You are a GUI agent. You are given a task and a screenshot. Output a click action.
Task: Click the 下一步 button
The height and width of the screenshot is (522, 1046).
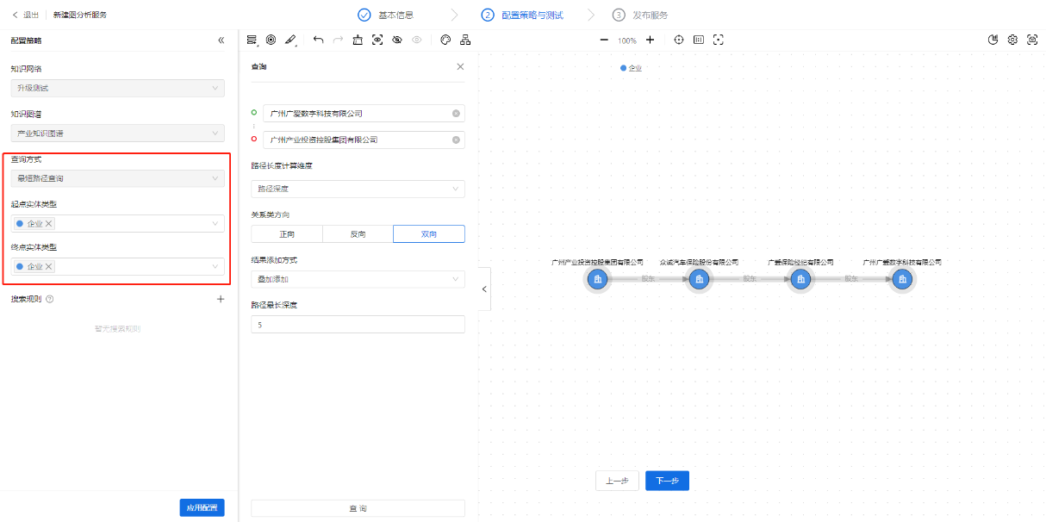tap(667, 481)
